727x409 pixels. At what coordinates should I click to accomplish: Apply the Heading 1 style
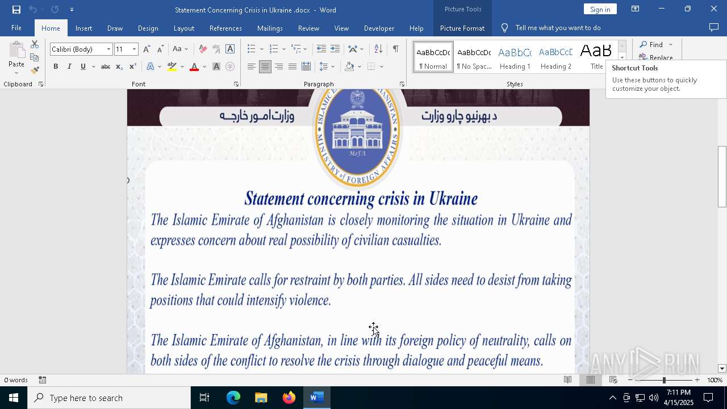tap(515, 57)
